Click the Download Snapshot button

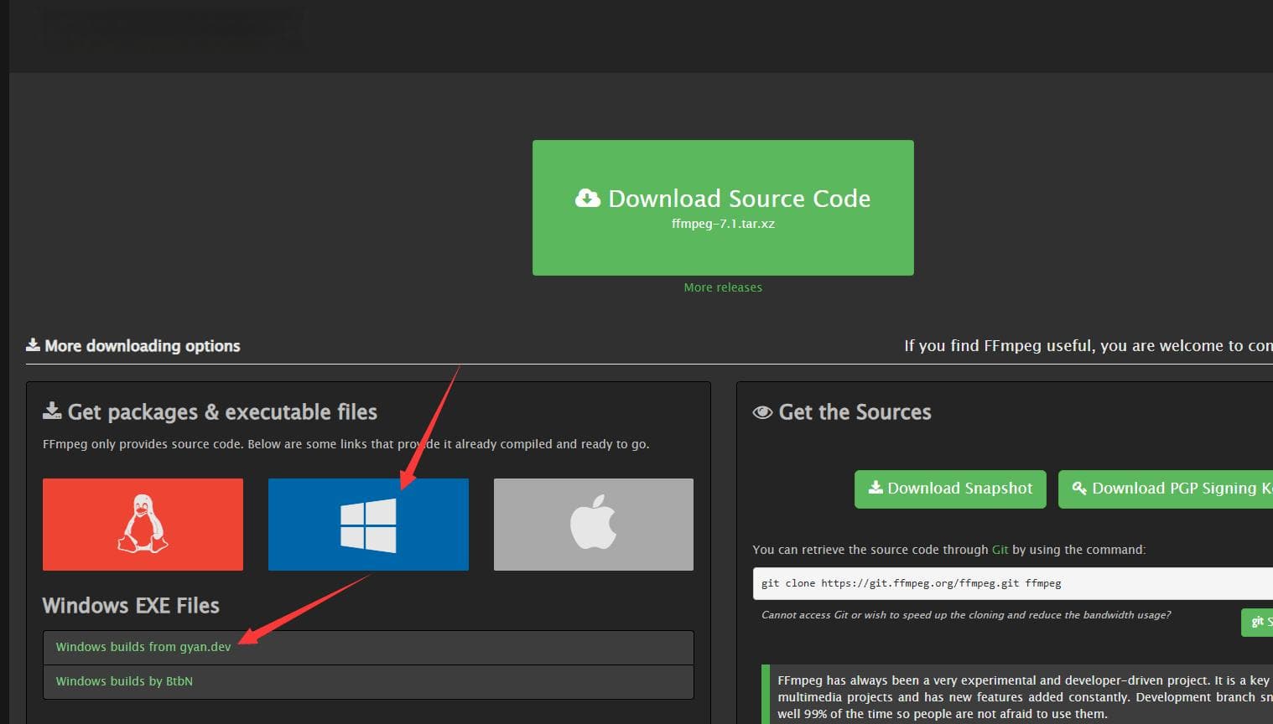point(950,489)
